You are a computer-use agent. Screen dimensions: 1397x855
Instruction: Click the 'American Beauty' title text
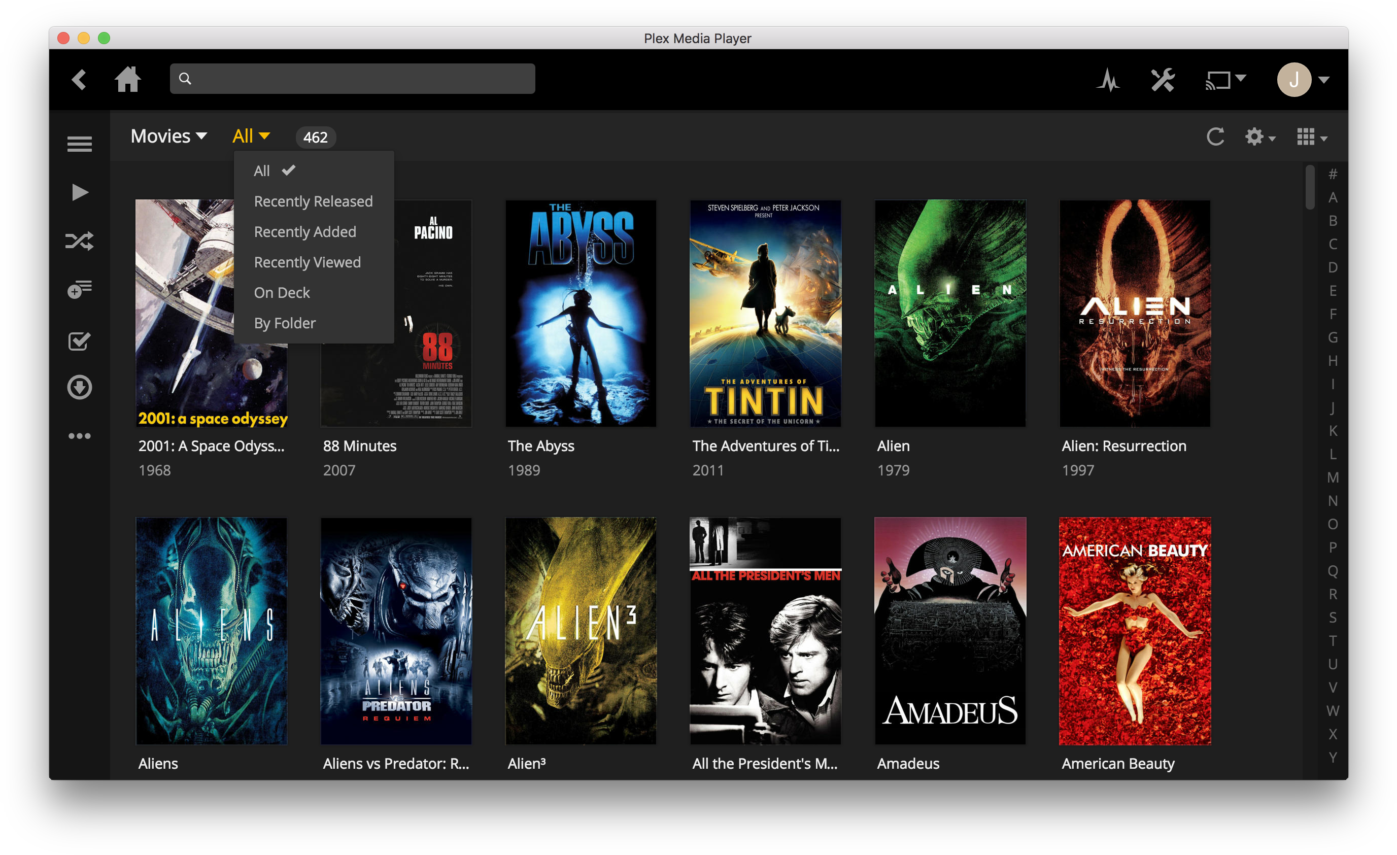pyautogui.click(x=1118, y=764)
